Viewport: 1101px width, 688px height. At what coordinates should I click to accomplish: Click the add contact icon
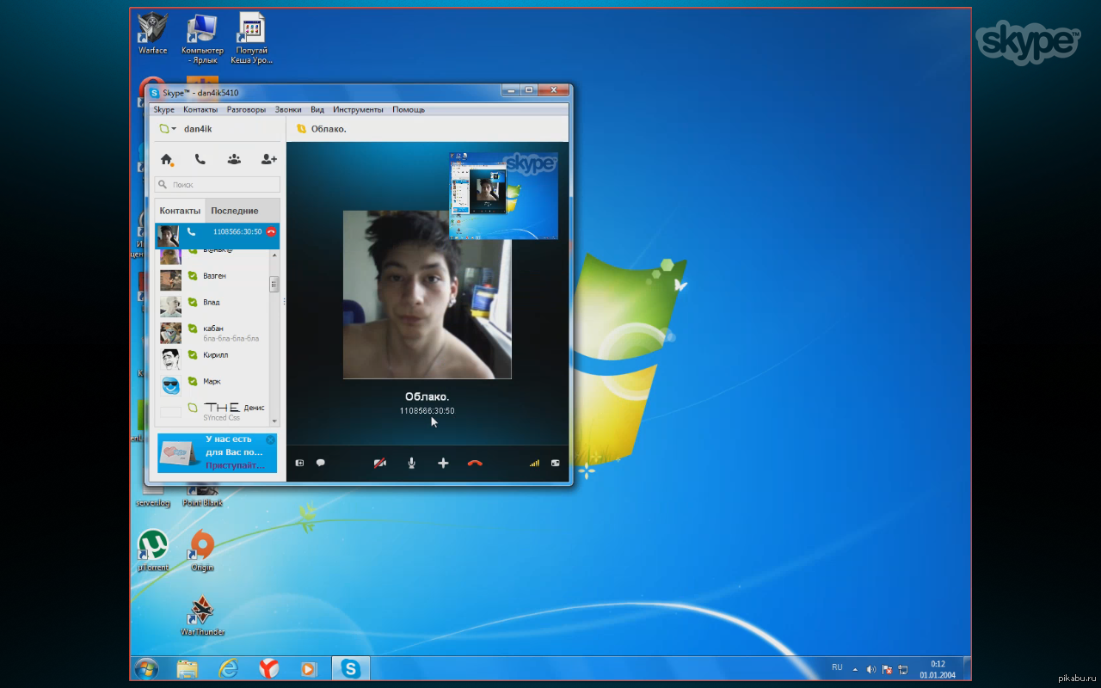pos(269,159)
